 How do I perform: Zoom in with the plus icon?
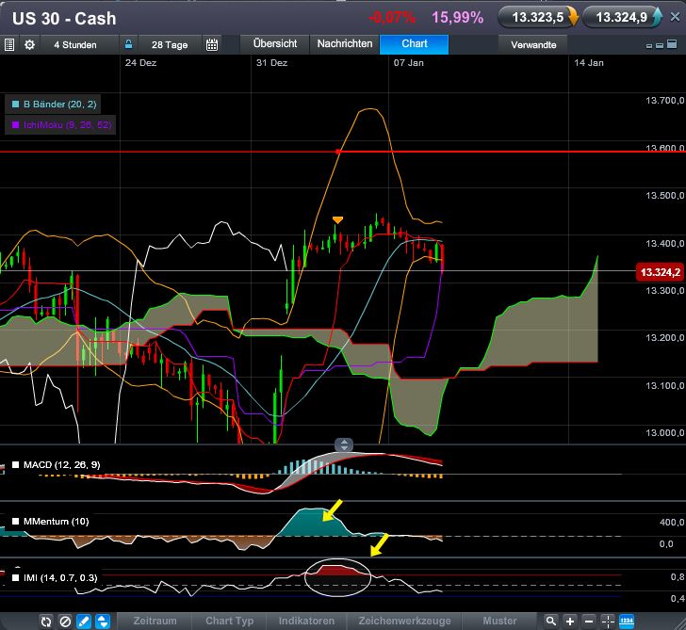coord(570,621)
